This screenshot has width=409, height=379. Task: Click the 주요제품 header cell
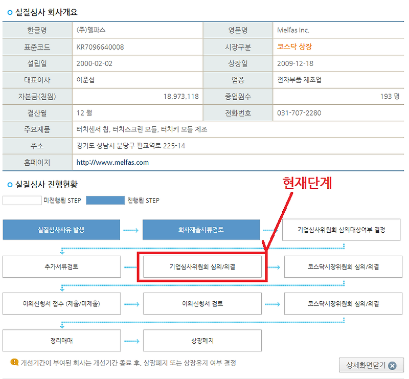[x=37, y=129]
